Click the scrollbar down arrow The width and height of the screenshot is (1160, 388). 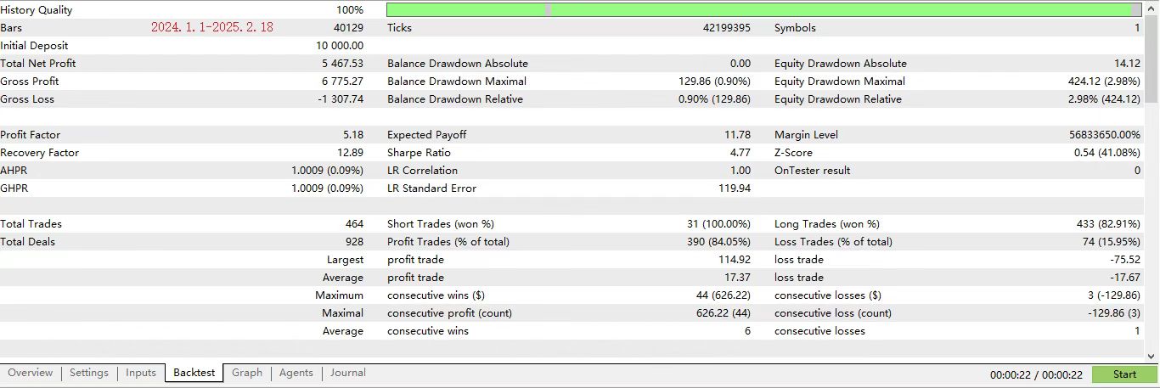(1152, 357)
